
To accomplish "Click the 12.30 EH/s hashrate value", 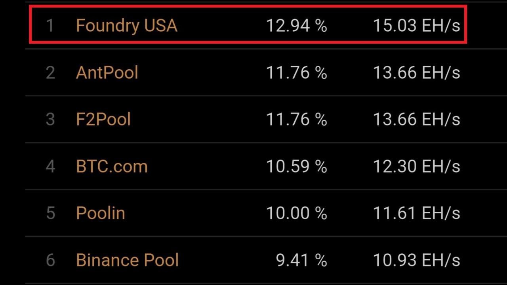I will (416, 166).
